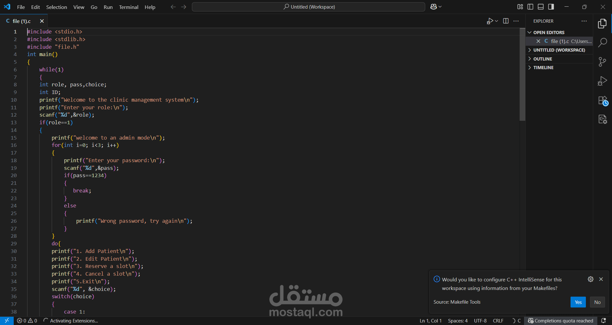This screenshot has height=325, width=612.
Task: Open the Explorer Views and More Actions menu
Action: pos(584,21)
